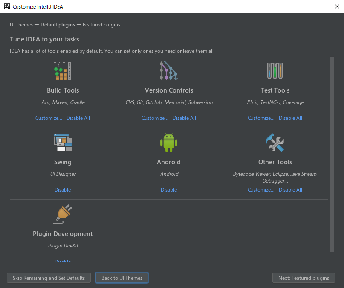Click the Version Controls branch icon

[169, 71]
